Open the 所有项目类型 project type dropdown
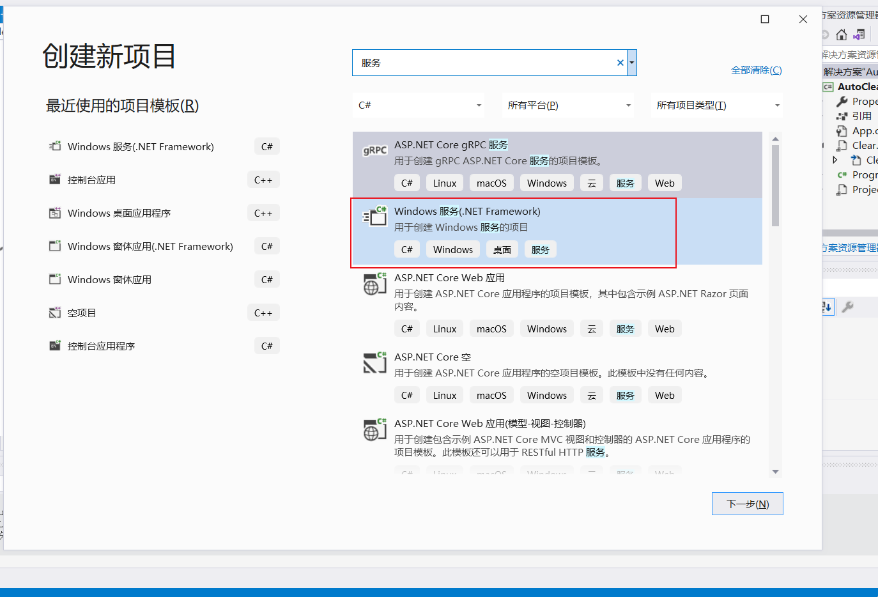The height and width of the screenshot is (597, 878). point(716,105)
